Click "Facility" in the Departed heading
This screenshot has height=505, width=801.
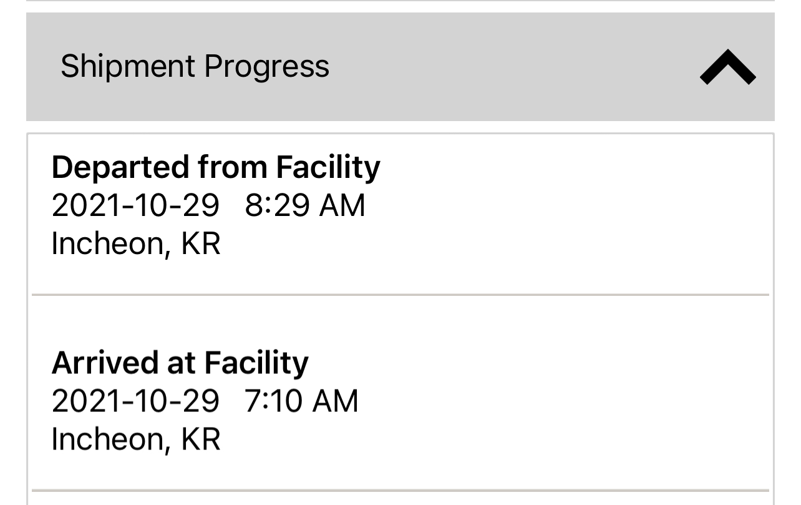(328, 167)
